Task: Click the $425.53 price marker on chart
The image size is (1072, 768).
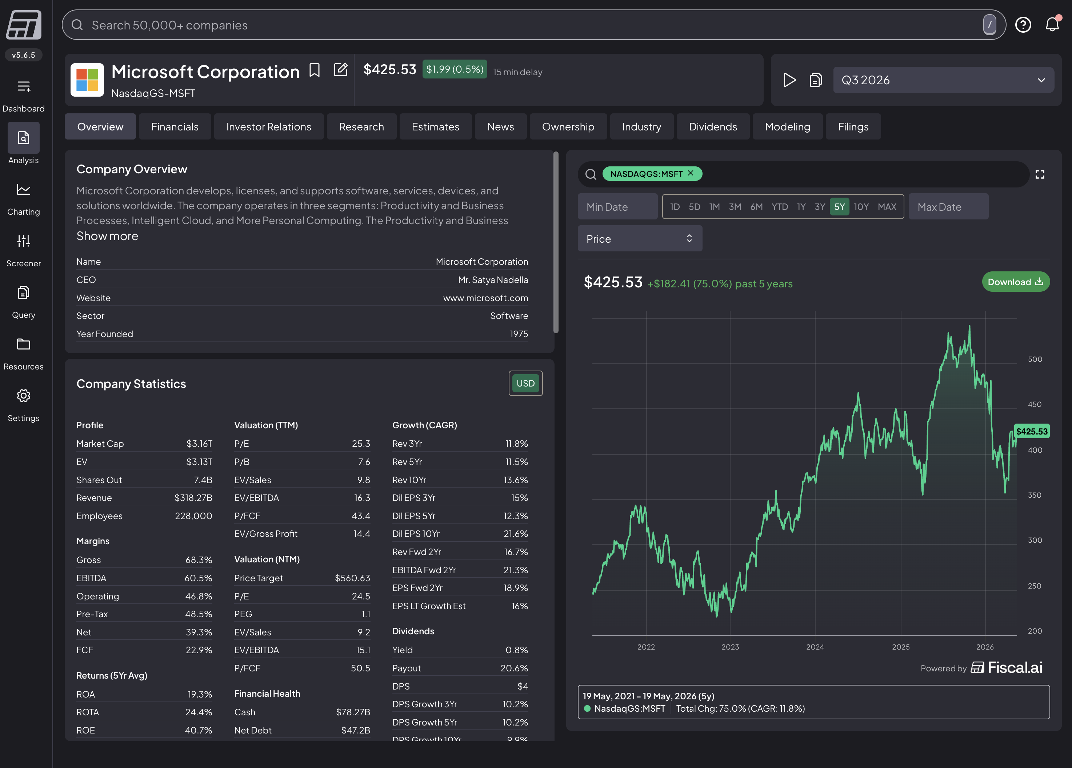Action: (x=1032, y=431)
